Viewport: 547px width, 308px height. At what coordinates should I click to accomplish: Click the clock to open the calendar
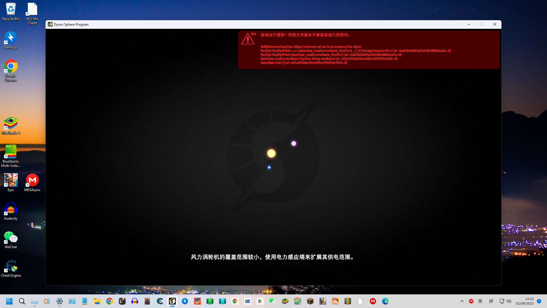[528, 301]
